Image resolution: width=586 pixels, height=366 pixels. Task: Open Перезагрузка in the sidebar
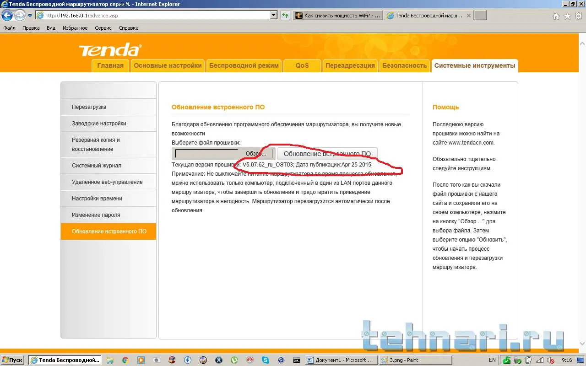(108, 107)
